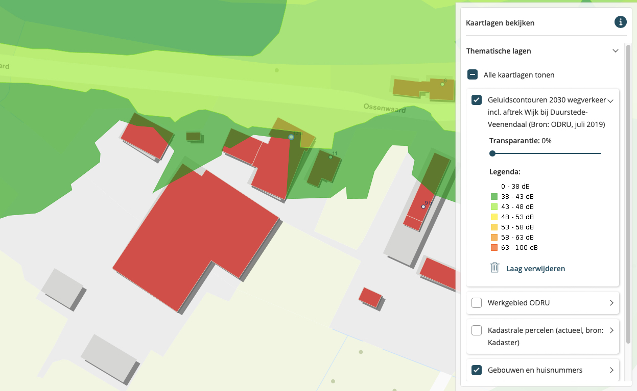Click house number 9 marker on the map
Screen dimensions: 637x391
pyautogui.click(x=423, y=206)
